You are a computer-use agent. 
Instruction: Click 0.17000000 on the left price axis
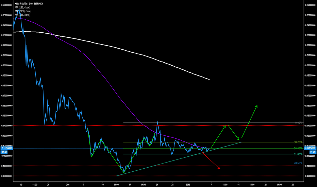coord(6,96)
